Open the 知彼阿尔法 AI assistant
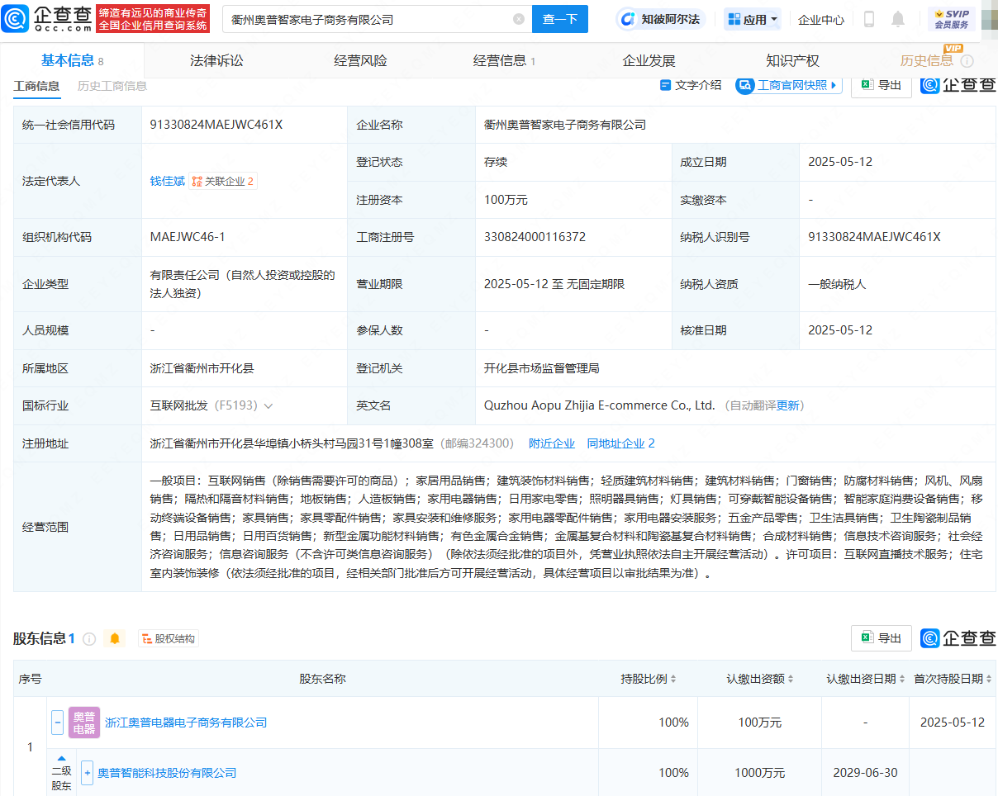 tap(660, 19)
